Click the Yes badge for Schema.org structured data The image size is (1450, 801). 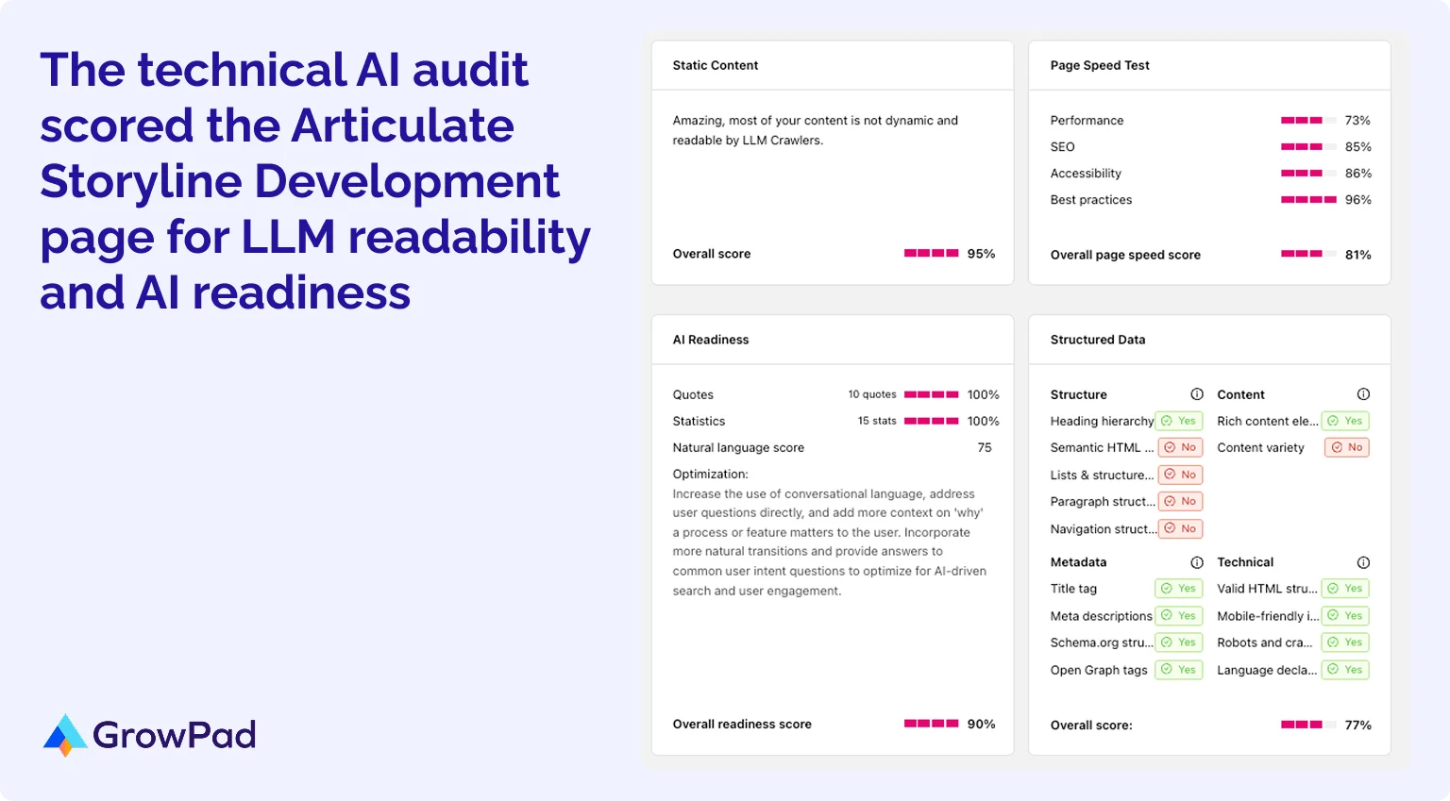tap(1179, 642)
